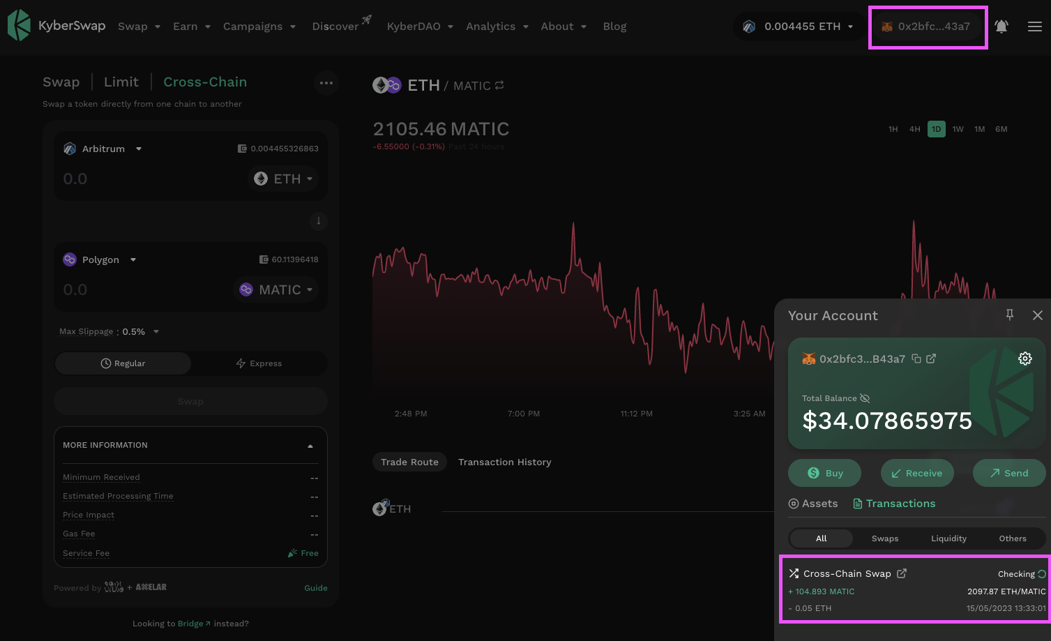Image resolution: width=1051 pixels, height=641 pixels.
Task: Flip the ETH/MATIC pair ratio icon
Action: click(499, 86)
